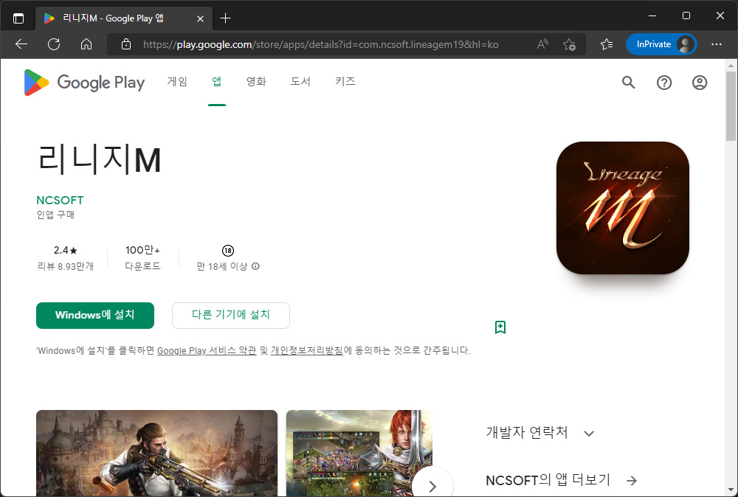The height and width of the screenshot is (497, 738).
Task: Select the 앱 tab
Action: (x=216, y=81)
